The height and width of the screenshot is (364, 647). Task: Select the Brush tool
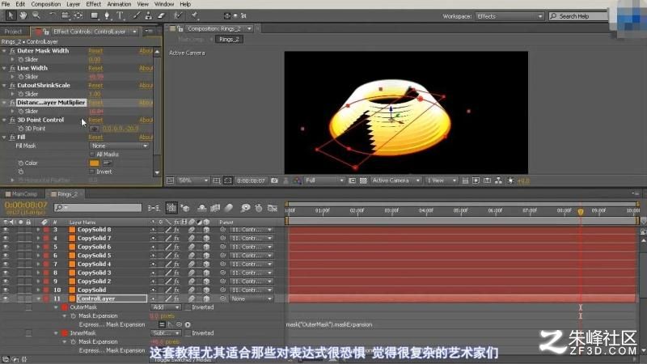coord(137,15)
